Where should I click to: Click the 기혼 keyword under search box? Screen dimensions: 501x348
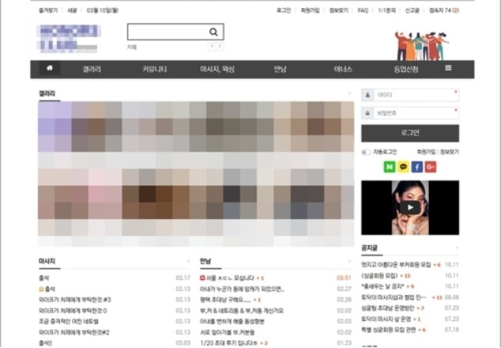coord(132,47)
